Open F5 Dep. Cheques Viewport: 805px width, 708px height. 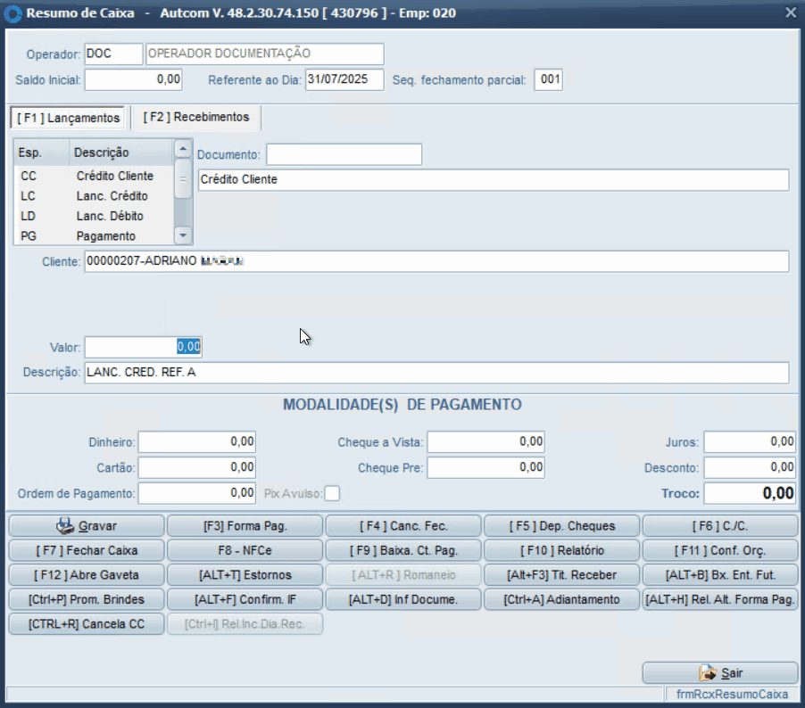click(x=562, y=526)
